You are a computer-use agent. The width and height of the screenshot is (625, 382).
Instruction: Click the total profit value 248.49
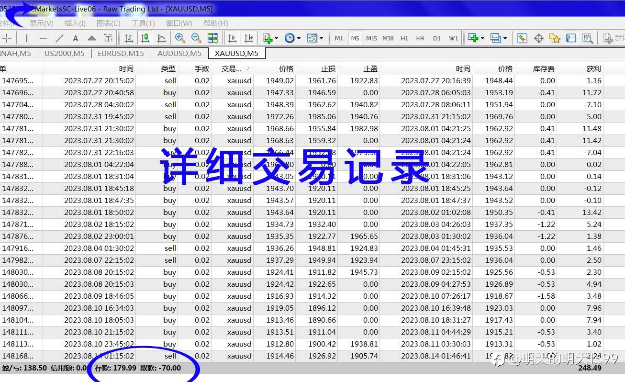coord(590,368)
